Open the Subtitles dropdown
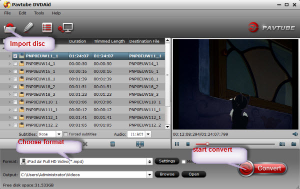Viewport: 300px width, 189px height. 58,134
